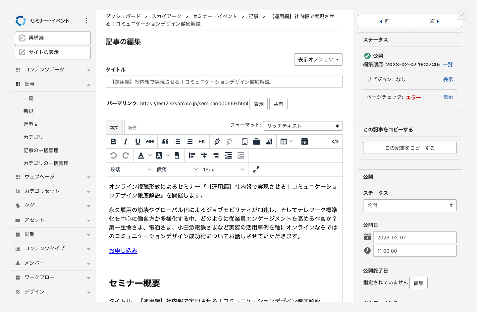Click the insert link icon
Image resolution: width=477 pixels, height=312 pixels.
(x=217, y=142)
